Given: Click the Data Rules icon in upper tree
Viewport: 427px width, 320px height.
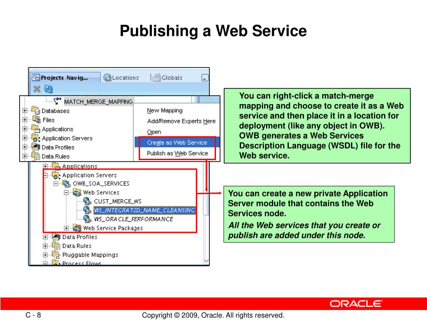Looking at the screenshot, I should [36, 156].
